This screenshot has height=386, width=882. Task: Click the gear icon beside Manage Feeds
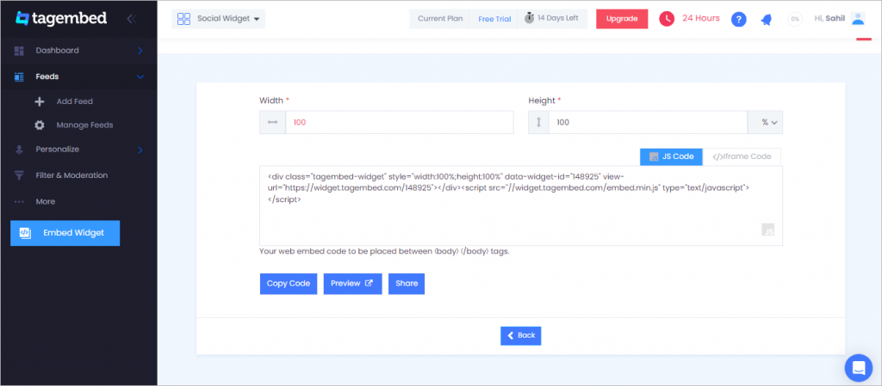pyautogui.click(x=40, y=126)
